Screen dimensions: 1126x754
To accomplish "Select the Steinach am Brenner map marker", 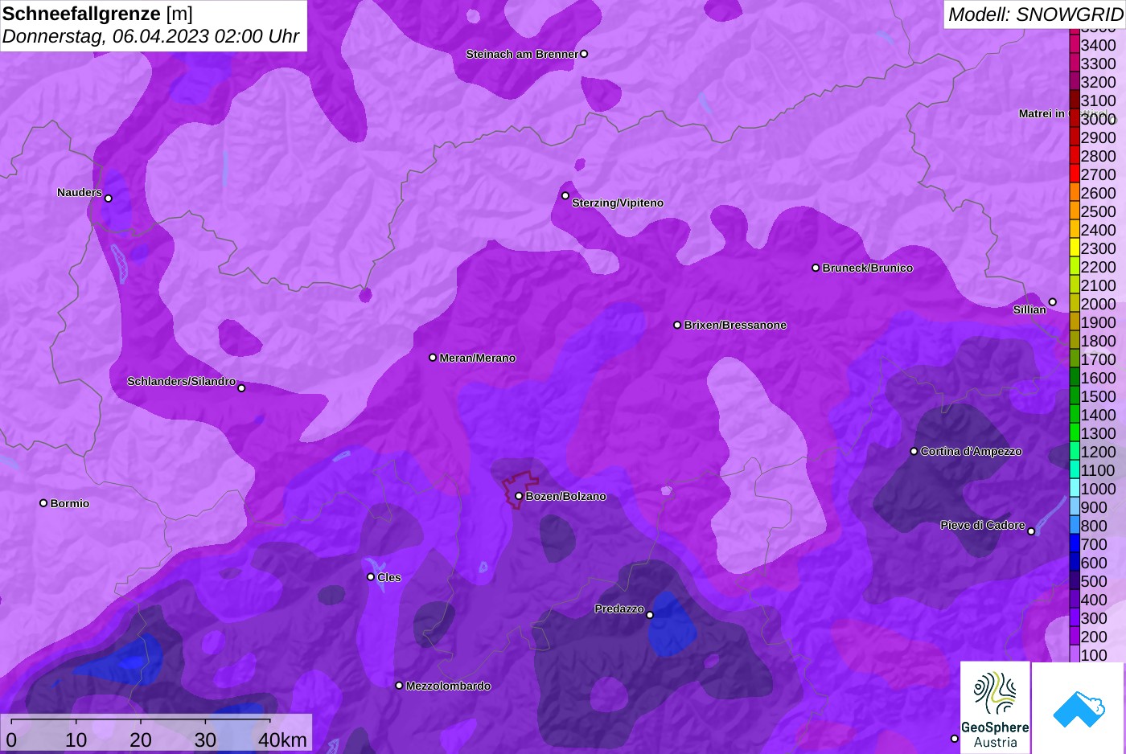I will pyautogui.click(x=584, y=54).
